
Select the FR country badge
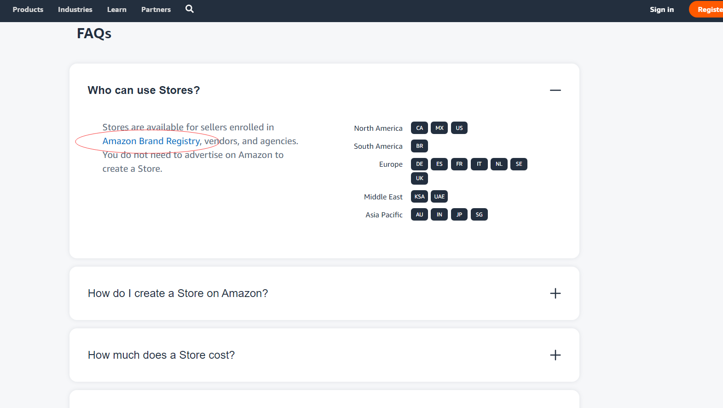pos(459,164)
